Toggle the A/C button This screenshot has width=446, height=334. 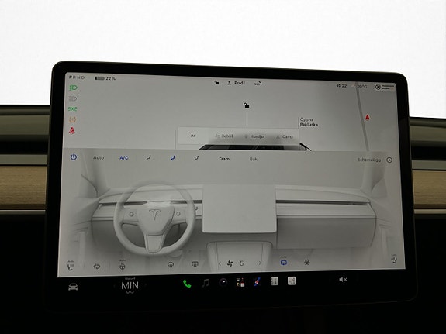(x=124, y=158)
